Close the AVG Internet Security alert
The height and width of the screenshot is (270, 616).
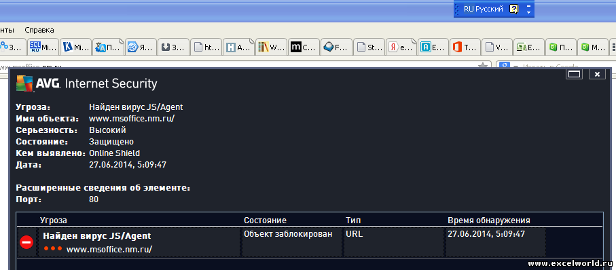[597, 74]
